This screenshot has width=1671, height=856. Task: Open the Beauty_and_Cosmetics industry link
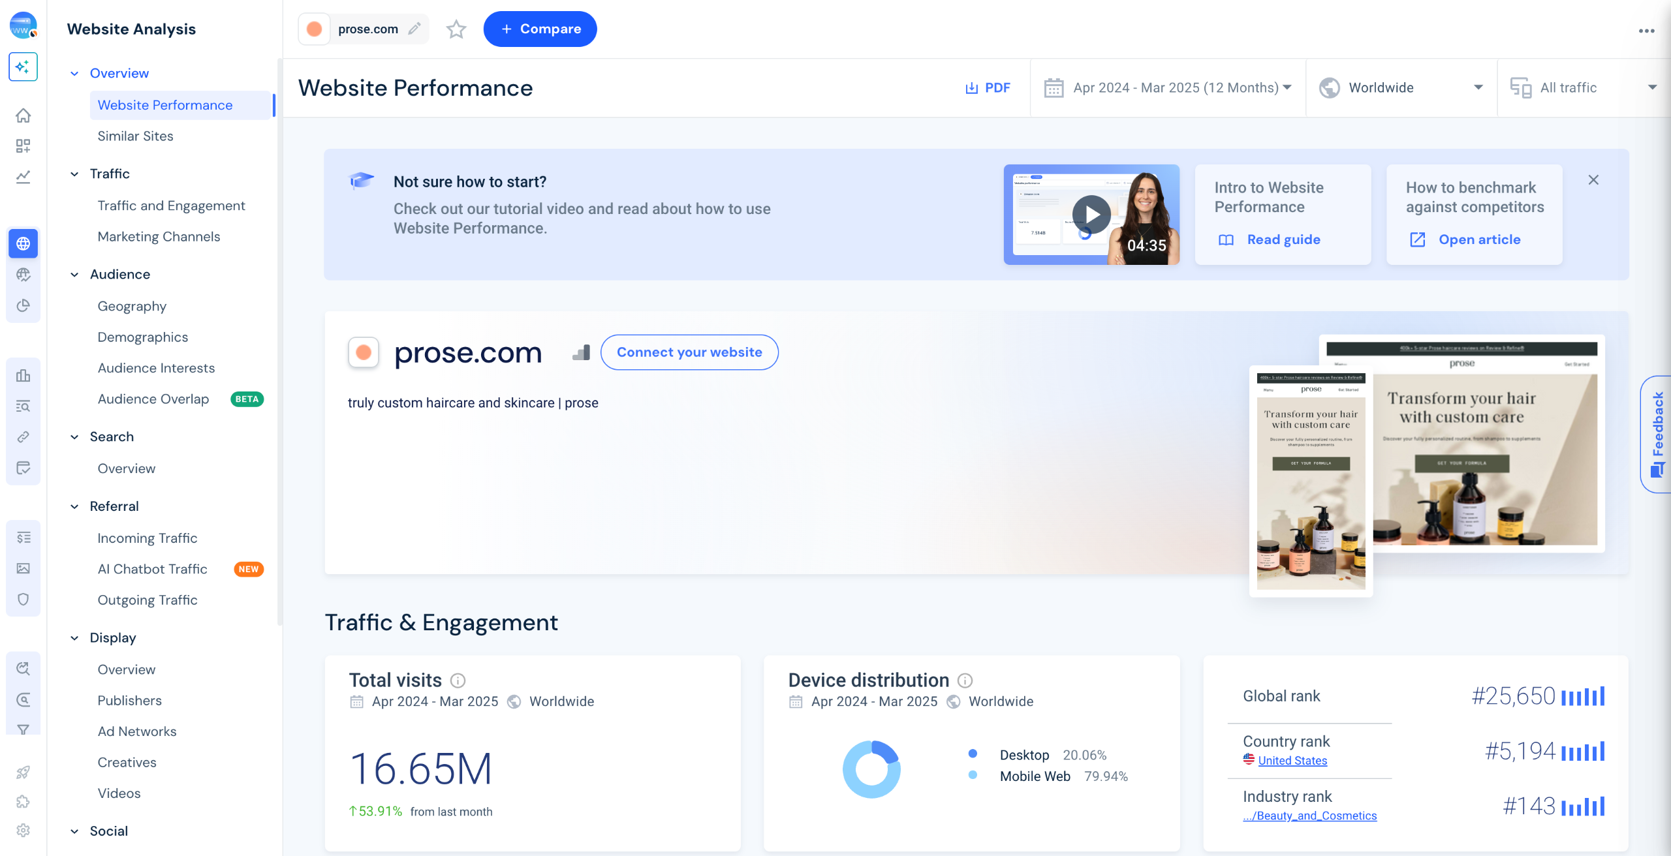[x=1309, y=816]
